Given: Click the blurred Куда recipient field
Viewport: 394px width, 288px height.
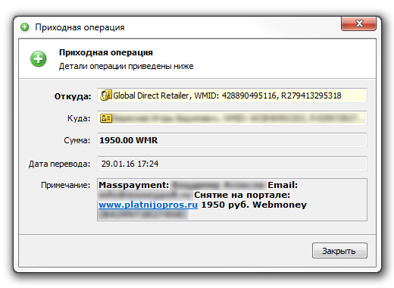Looking at the screenshot, I should pyautogui.click(x=232, y=118).
